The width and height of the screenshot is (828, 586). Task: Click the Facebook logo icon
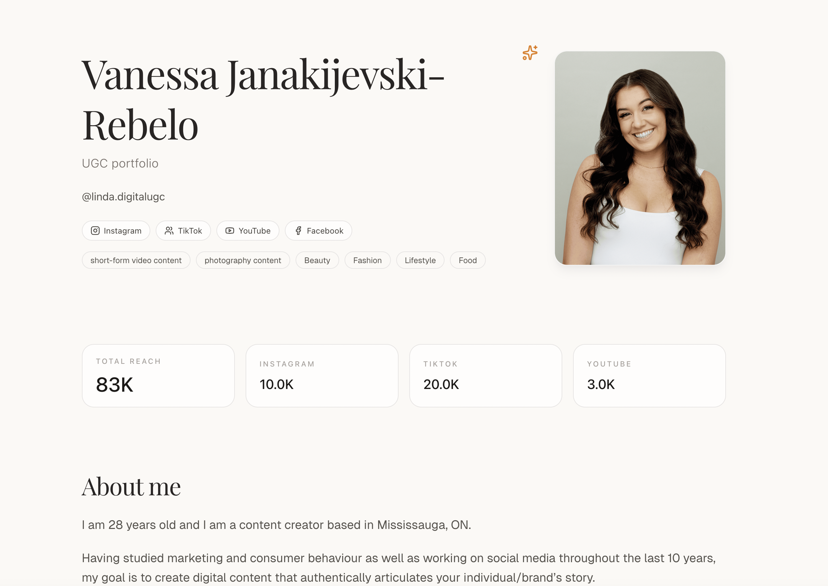coord(298,231)
